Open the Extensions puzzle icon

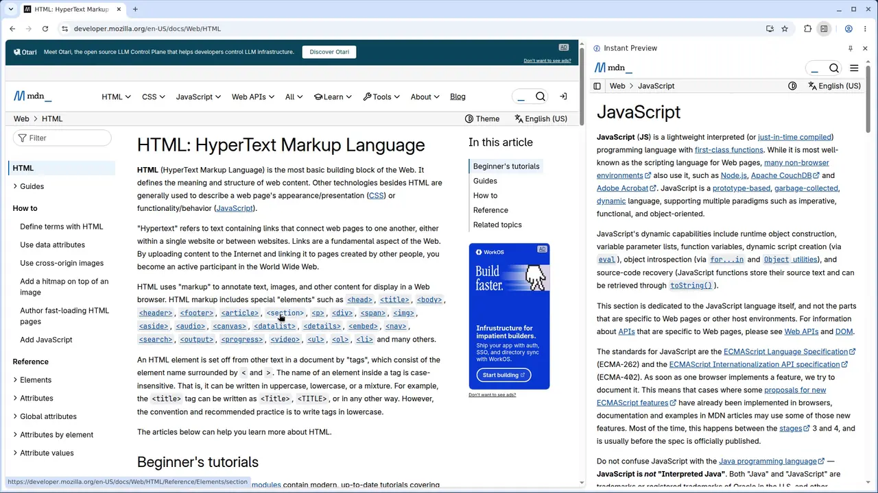[807, 29]
